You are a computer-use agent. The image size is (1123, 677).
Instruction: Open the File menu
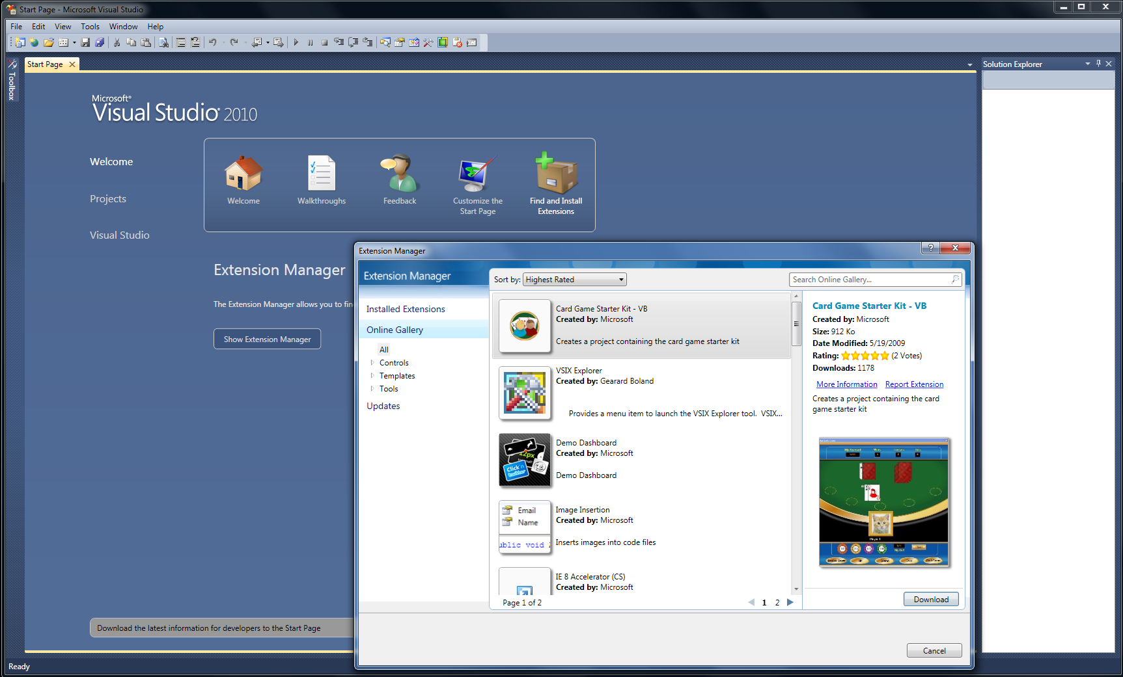(x=16, y=27)
